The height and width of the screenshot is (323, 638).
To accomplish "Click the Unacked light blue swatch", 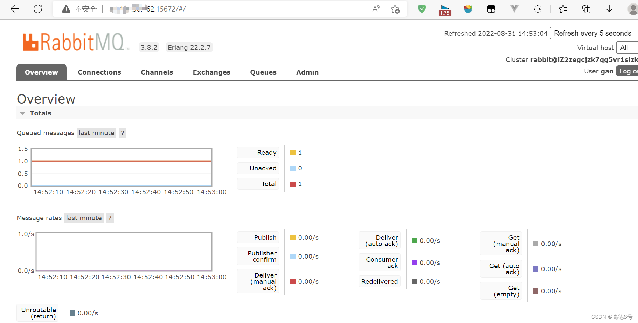I will click(x=293, y=168).
